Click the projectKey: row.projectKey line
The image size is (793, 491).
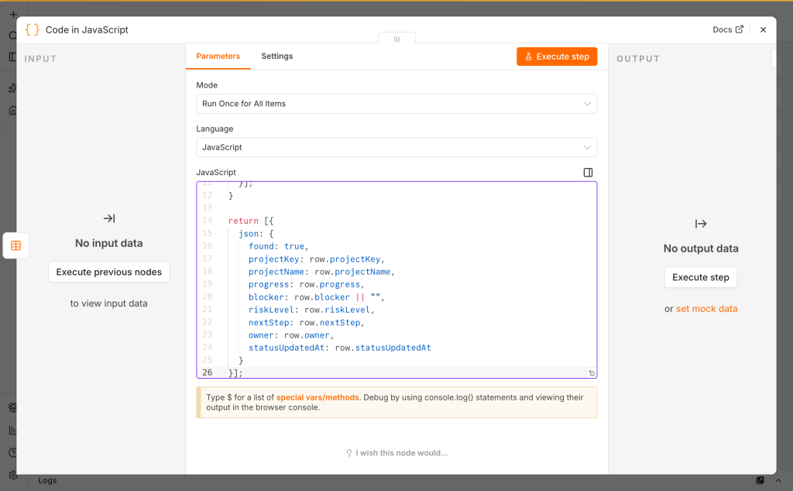[317, 259]
